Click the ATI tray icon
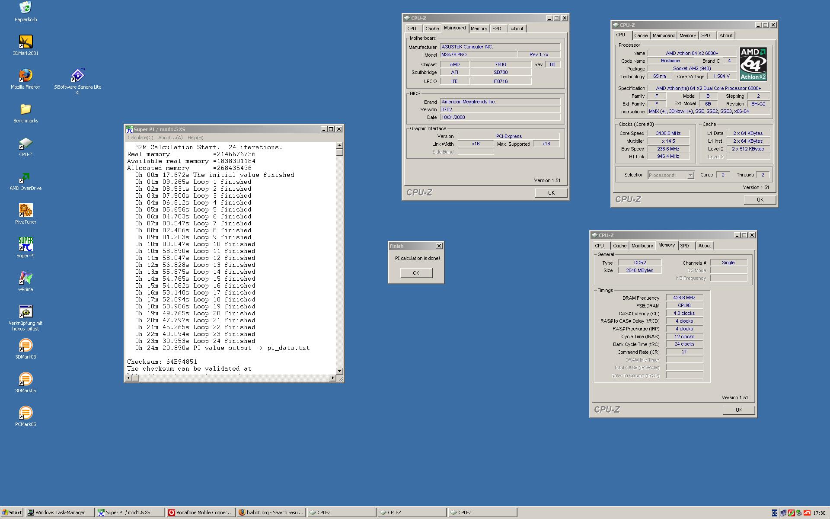This screenshot has width=830, height=519. point(807,513)
